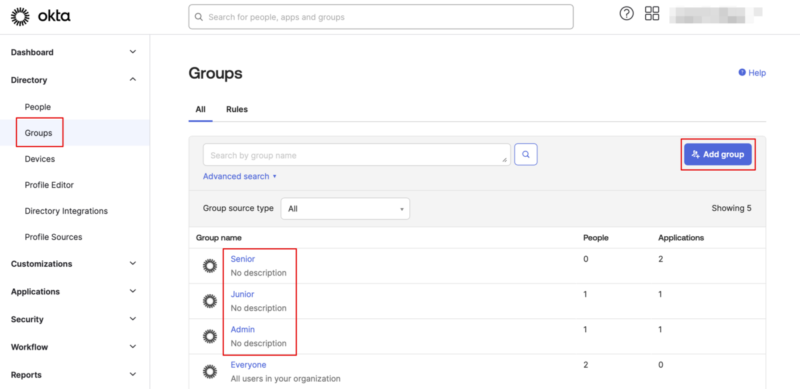Click the magnifier search button beside group name field
Viewport: 800px width, 389px height.
tap(525, 155)
